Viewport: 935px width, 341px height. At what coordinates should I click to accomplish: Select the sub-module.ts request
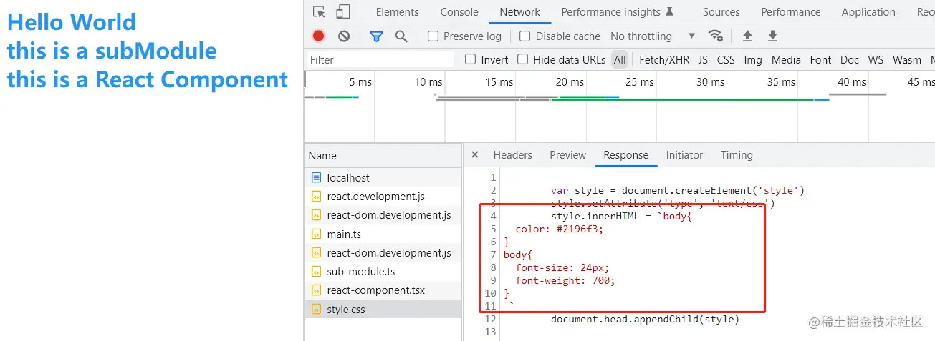click(383, 272)
